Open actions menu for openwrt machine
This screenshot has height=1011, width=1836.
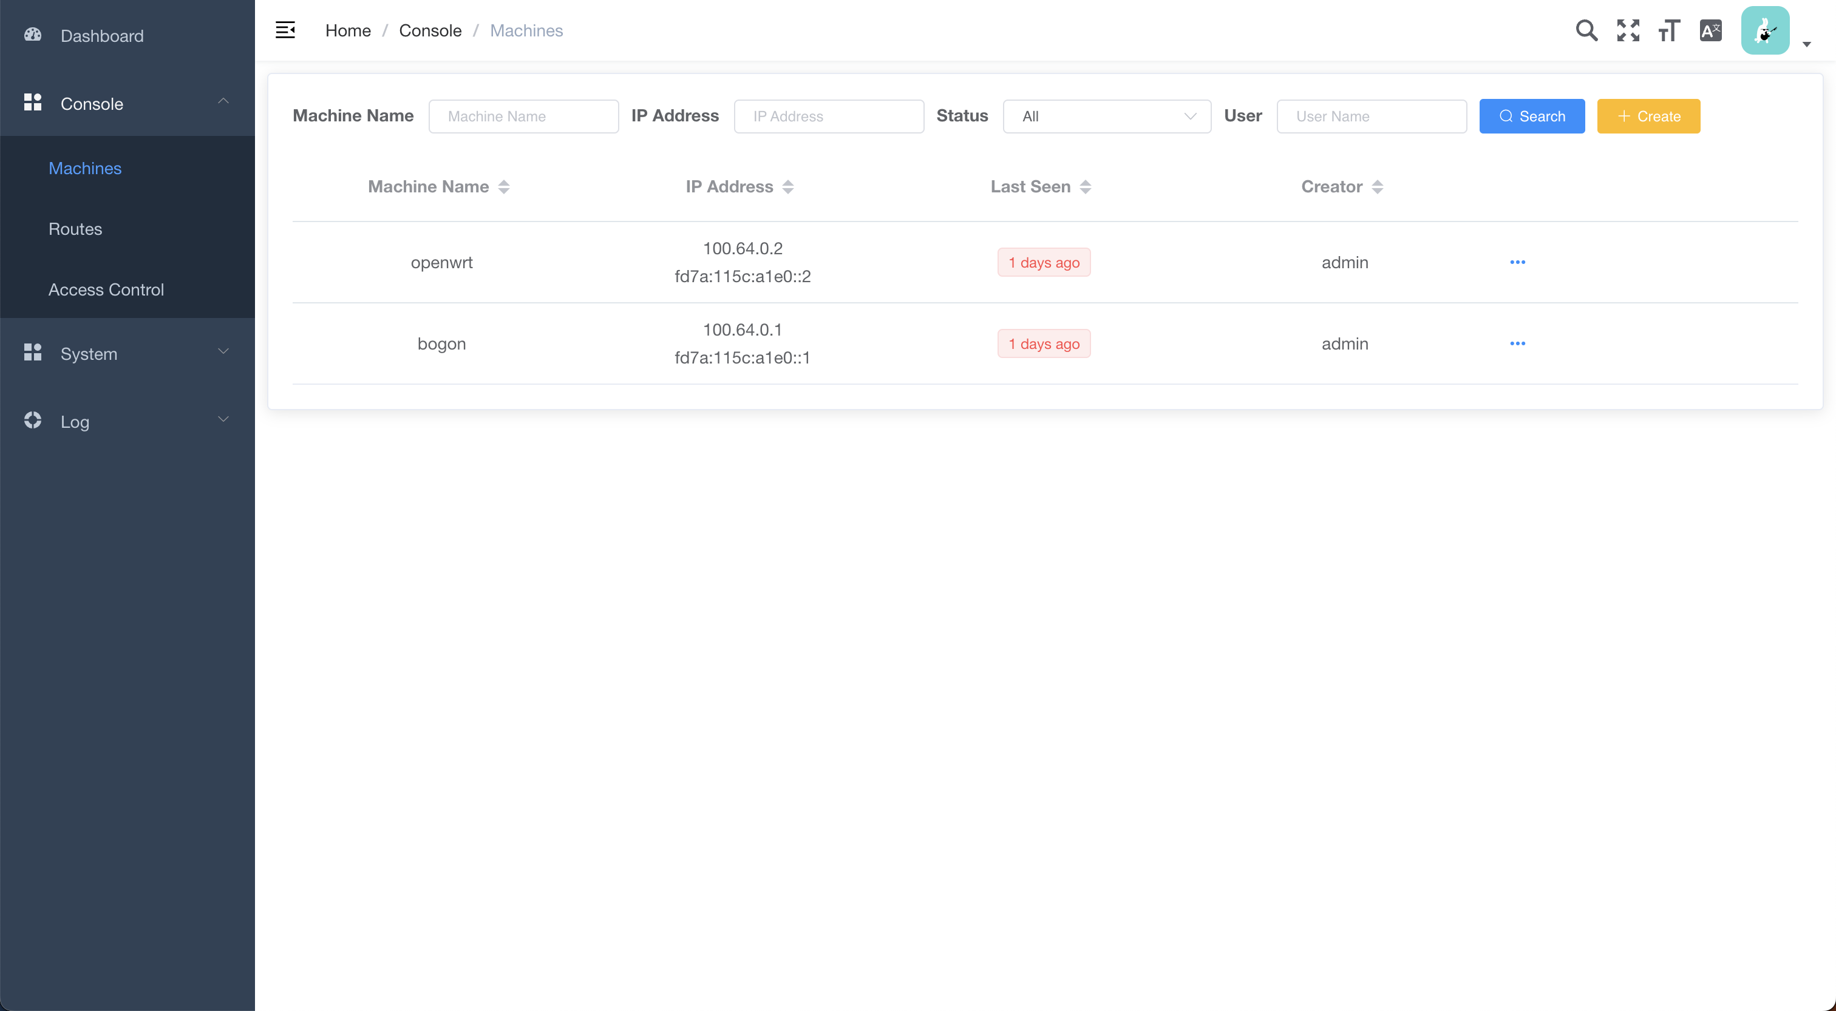point(1517,262)
